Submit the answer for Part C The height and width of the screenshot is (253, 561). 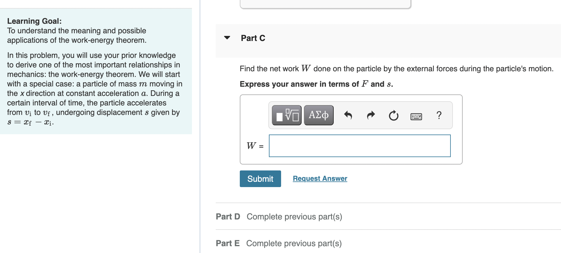point(260,179)
